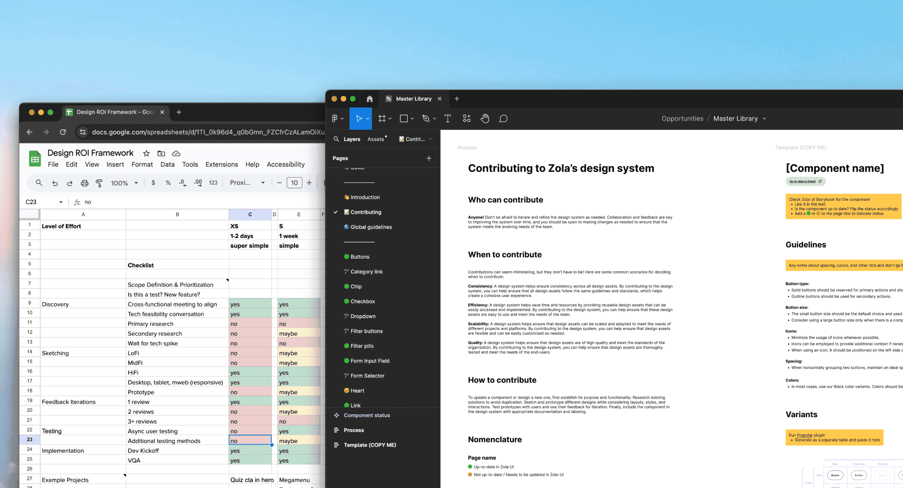903x488 pixels.
Task: Open a new Figma tab
Action: [x=457, y=99]
